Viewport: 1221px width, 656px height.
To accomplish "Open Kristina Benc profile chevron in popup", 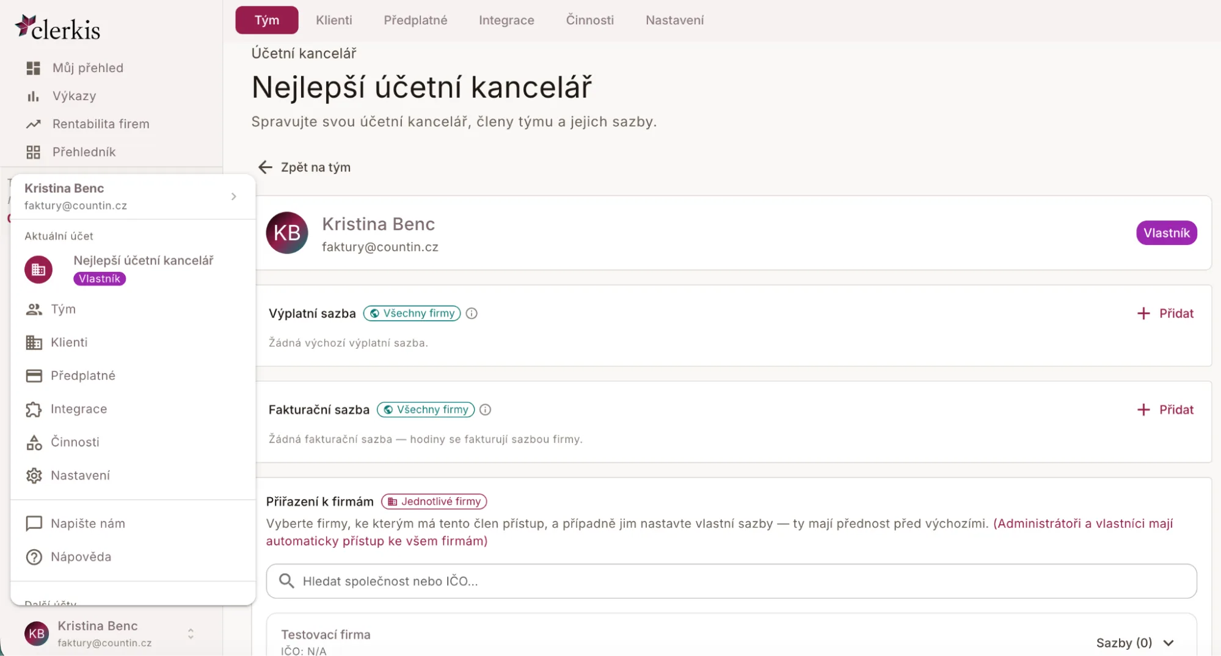I will tap(234, 197).
